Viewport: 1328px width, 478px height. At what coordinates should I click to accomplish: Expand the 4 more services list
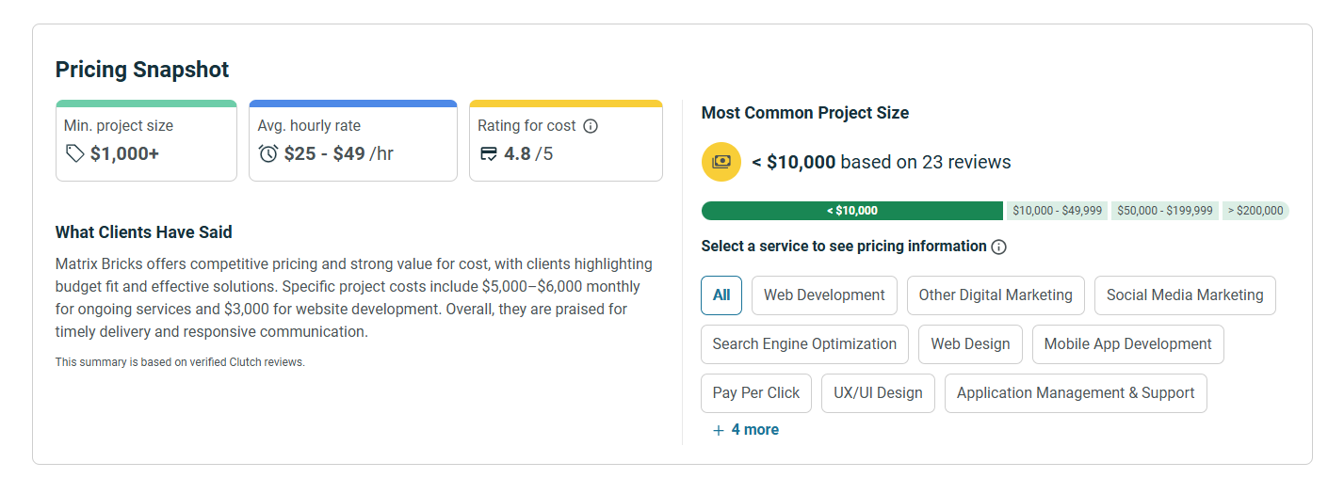point(754,430)
